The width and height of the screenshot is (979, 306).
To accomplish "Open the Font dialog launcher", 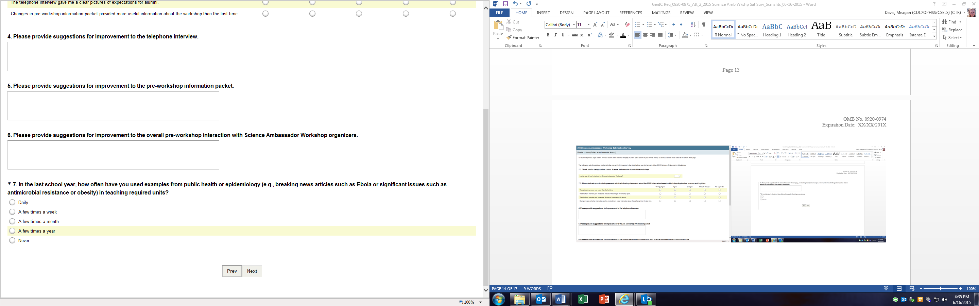I will [x=630, y=46].
